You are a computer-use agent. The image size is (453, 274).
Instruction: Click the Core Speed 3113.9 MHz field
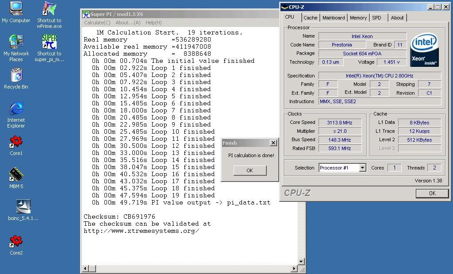coord(340,123)
